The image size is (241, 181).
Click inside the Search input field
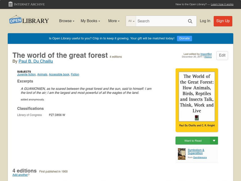point(160,21)
